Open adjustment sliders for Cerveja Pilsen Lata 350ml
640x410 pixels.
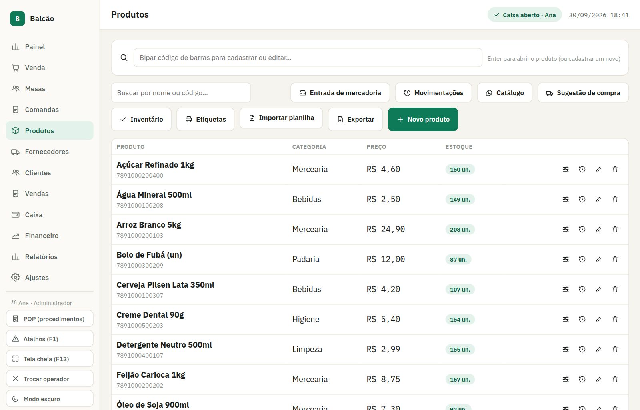coord(566,290)
